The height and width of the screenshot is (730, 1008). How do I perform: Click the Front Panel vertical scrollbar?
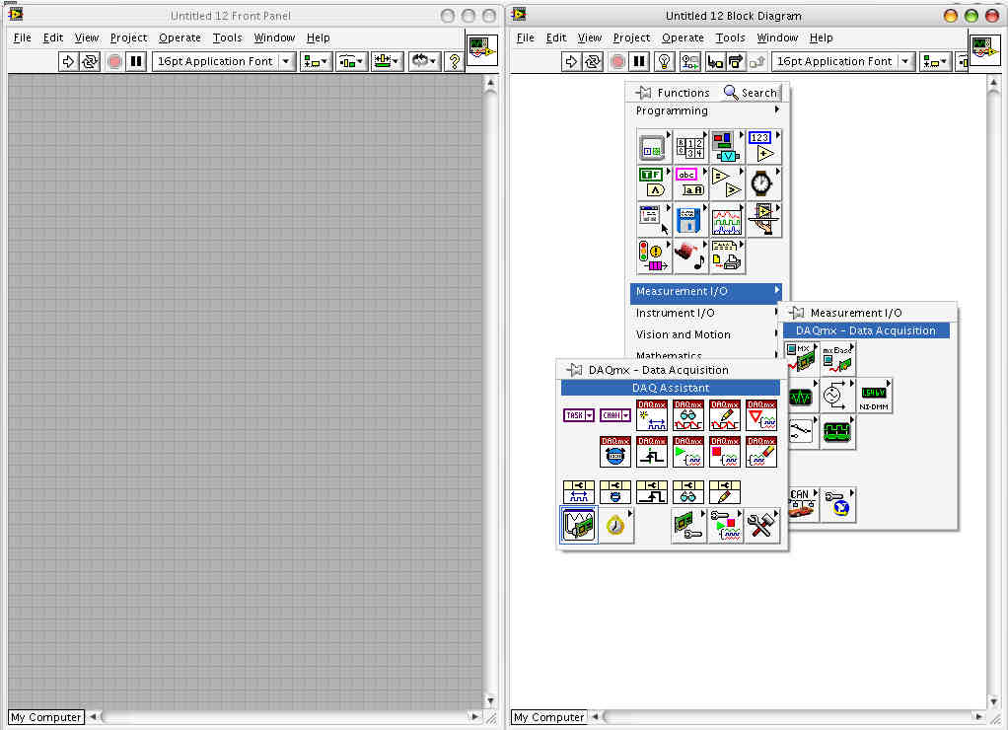pos(490,392)
